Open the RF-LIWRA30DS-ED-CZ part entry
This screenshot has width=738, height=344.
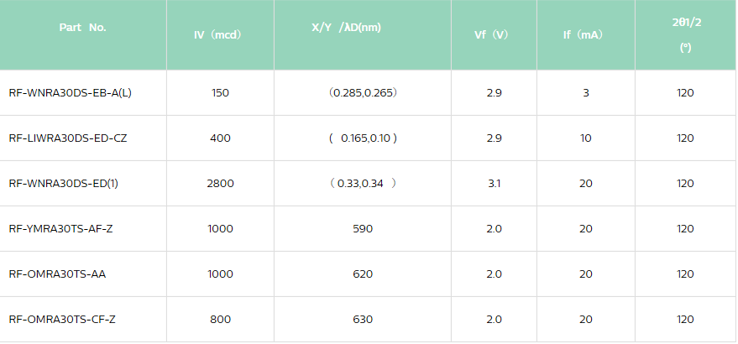pyautogui.click(x=69, y=138)
